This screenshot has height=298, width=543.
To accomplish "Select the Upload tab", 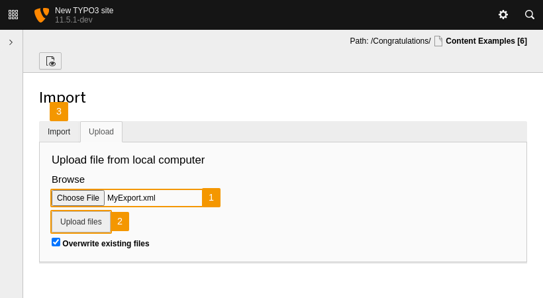I will [101, 132].
